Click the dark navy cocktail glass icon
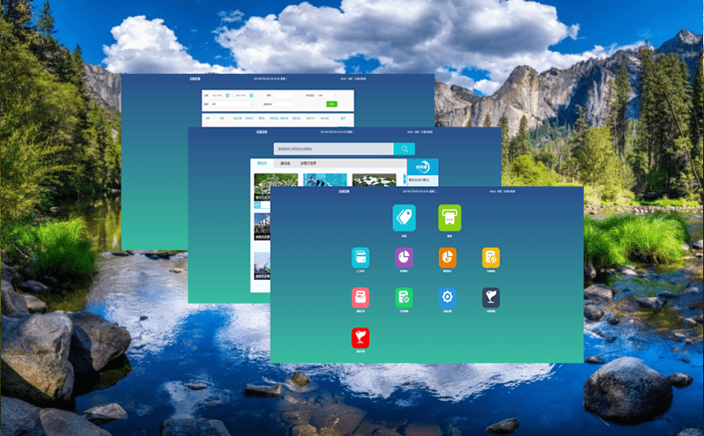Viewport: 704px width, 436px height. pos(491,298)
